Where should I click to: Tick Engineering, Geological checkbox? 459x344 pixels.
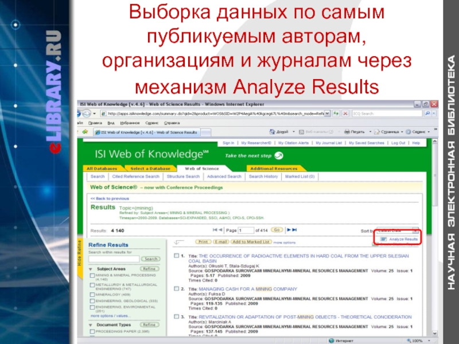click(x=92, y=301)
